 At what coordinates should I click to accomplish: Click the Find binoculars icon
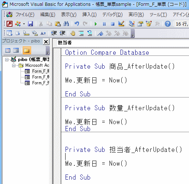(x=66, y=24)
